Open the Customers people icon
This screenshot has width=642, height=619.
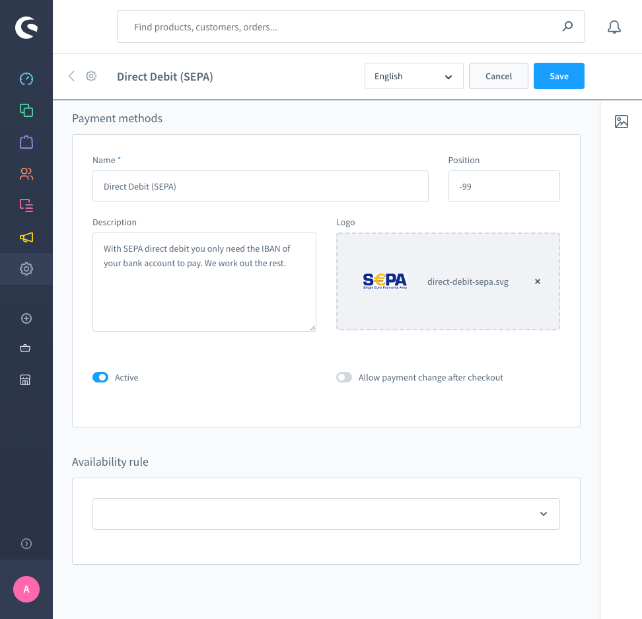tap(26, 174)
